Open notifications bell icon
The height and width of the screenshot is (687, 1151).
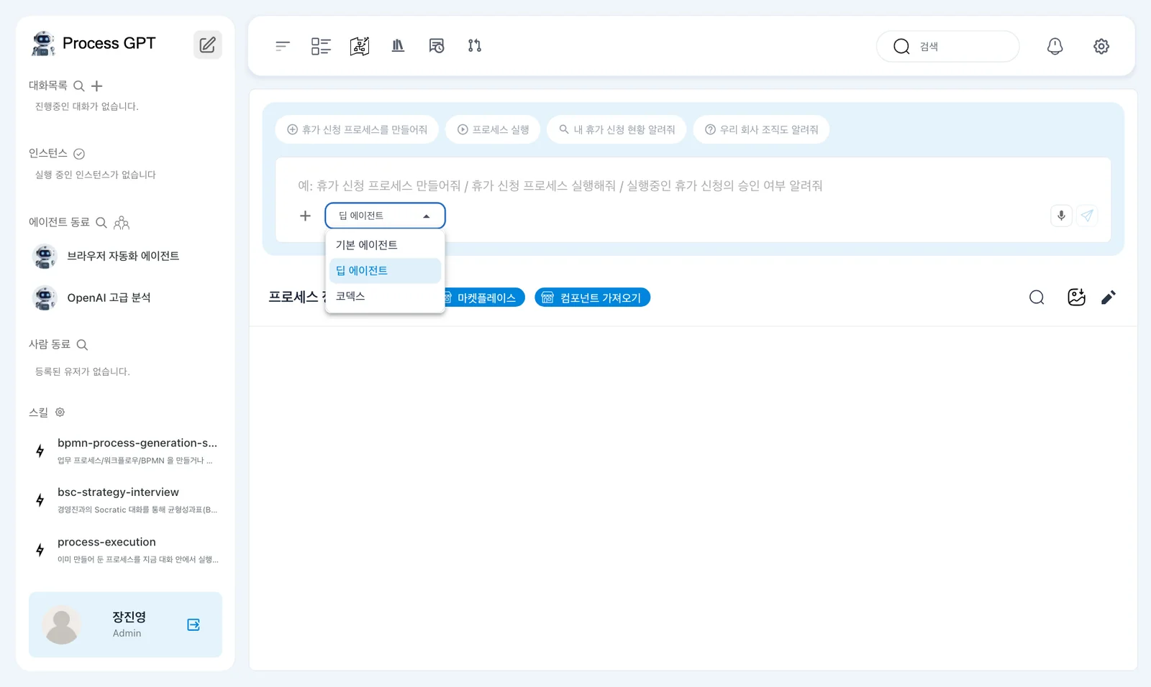[x=1055, y=46]
